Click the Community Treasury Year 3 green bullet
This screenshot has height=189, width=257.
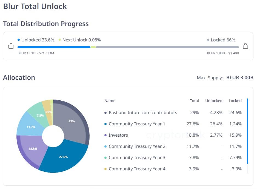(x=105, y=158)
